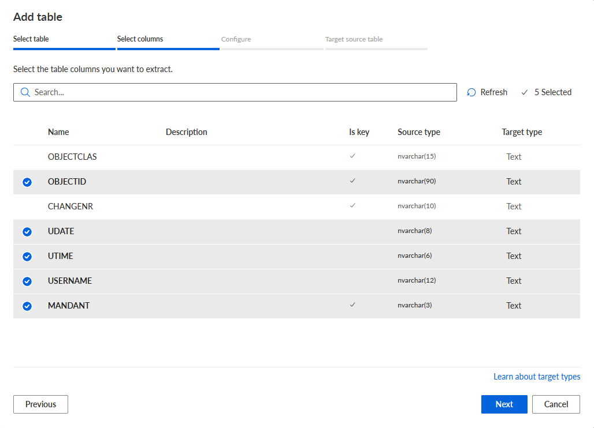
Task: Click the Refresh circular arrow icon
Action: [x=472, y=92]
